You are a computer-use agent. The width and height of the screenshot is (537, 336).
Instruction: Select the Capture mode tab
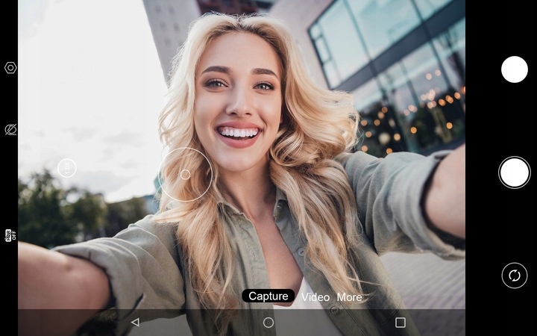(x=268, y=296)
